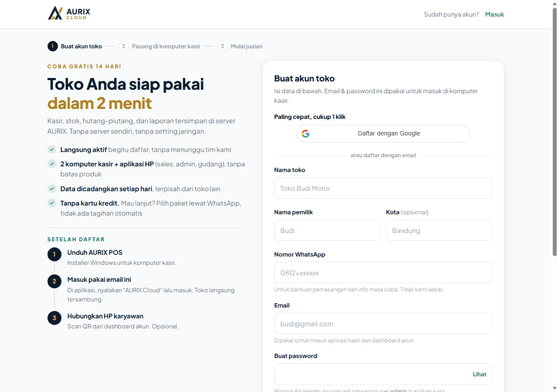Focus the Kota optional input field
The height and width of the screenshot is (392, 558).
point(439,230)
